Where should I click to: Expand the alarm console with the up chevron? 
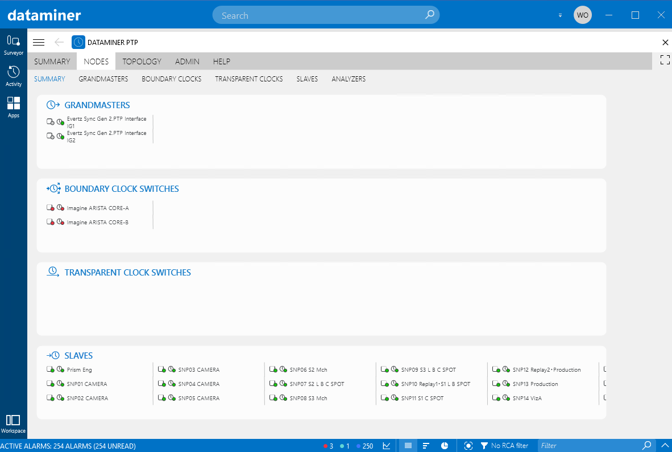coord(665,446)
